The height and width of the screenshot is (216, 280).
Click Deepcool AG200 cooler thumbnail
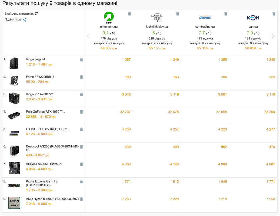click(x=14, y=151)
